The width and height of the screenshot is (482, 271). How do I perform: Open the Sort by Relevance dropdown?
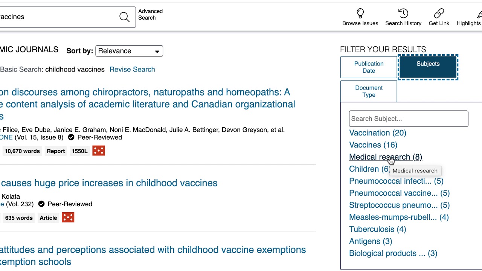pyautogui.click(x=129, y=51)
